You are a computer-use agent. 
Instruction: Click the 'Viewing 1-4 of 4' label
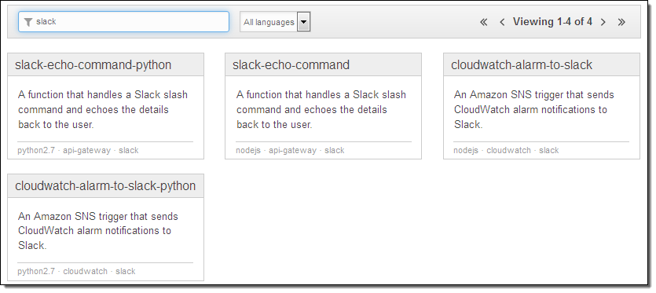[552, 22]
